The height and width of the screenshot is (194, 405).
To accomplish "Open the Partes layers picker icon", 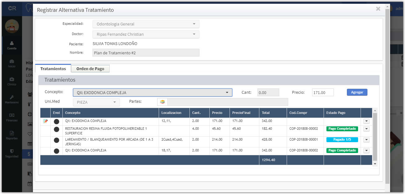I will (162, 102).
